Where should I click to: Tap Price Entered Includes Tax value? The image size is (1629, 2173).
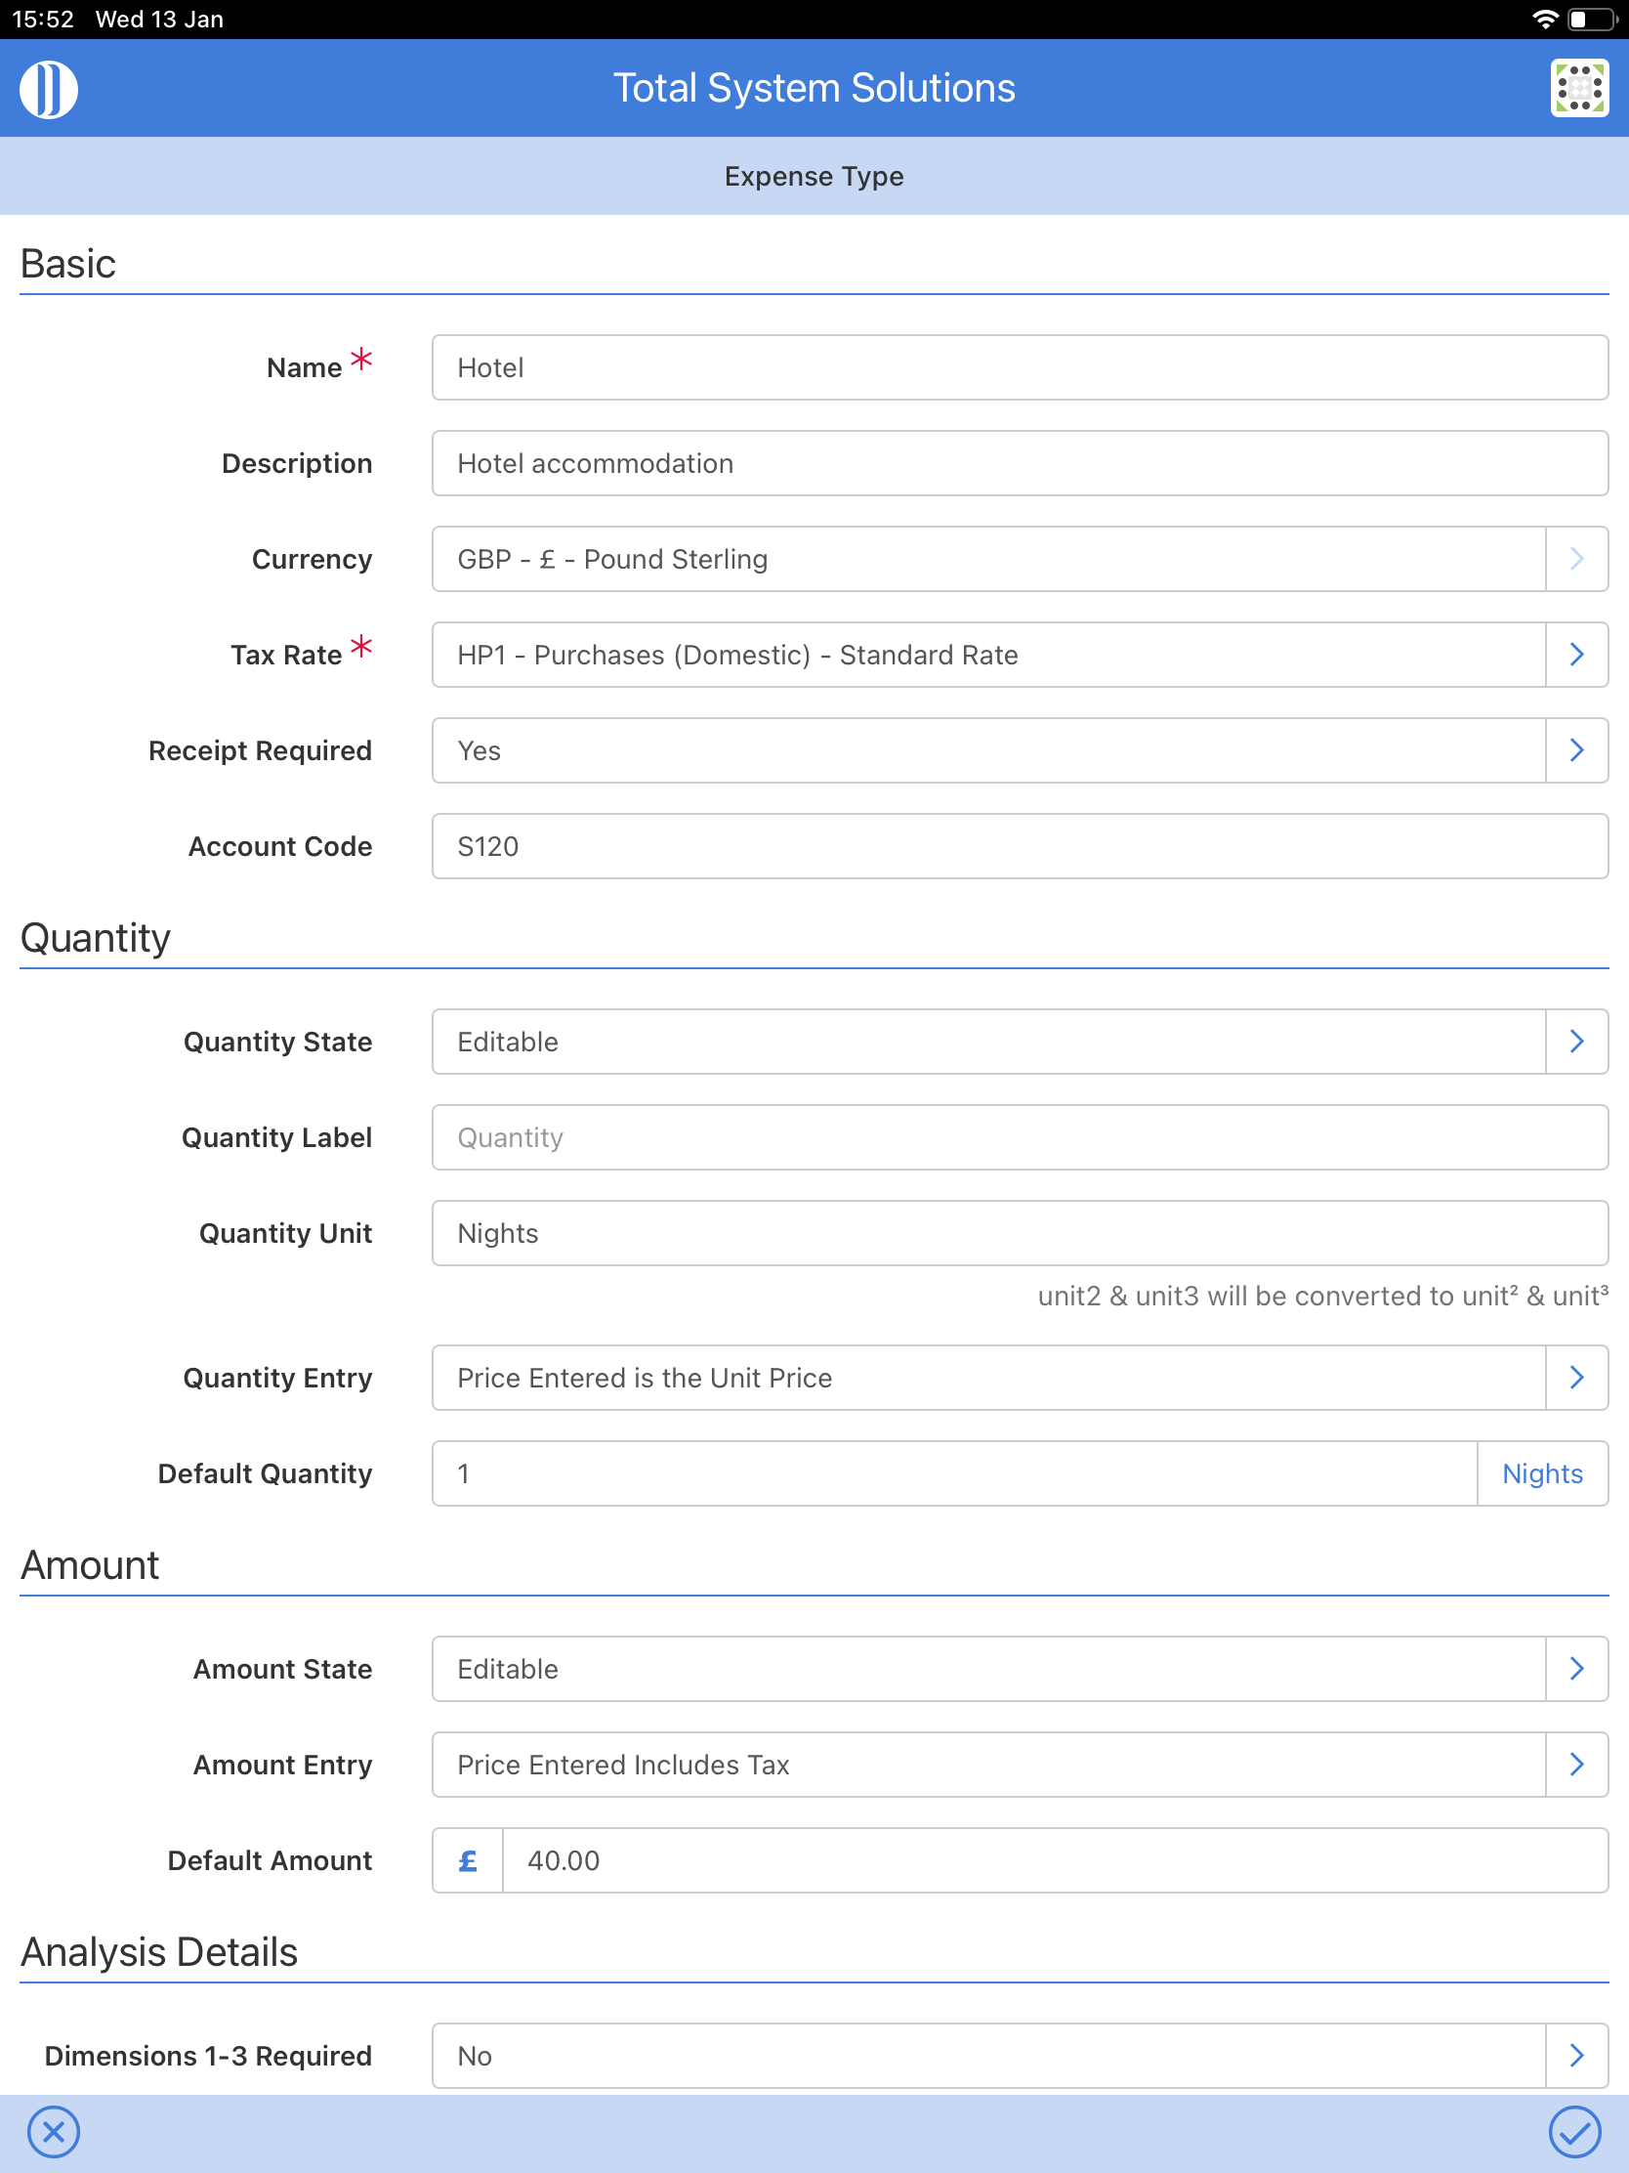(988, 1765)
